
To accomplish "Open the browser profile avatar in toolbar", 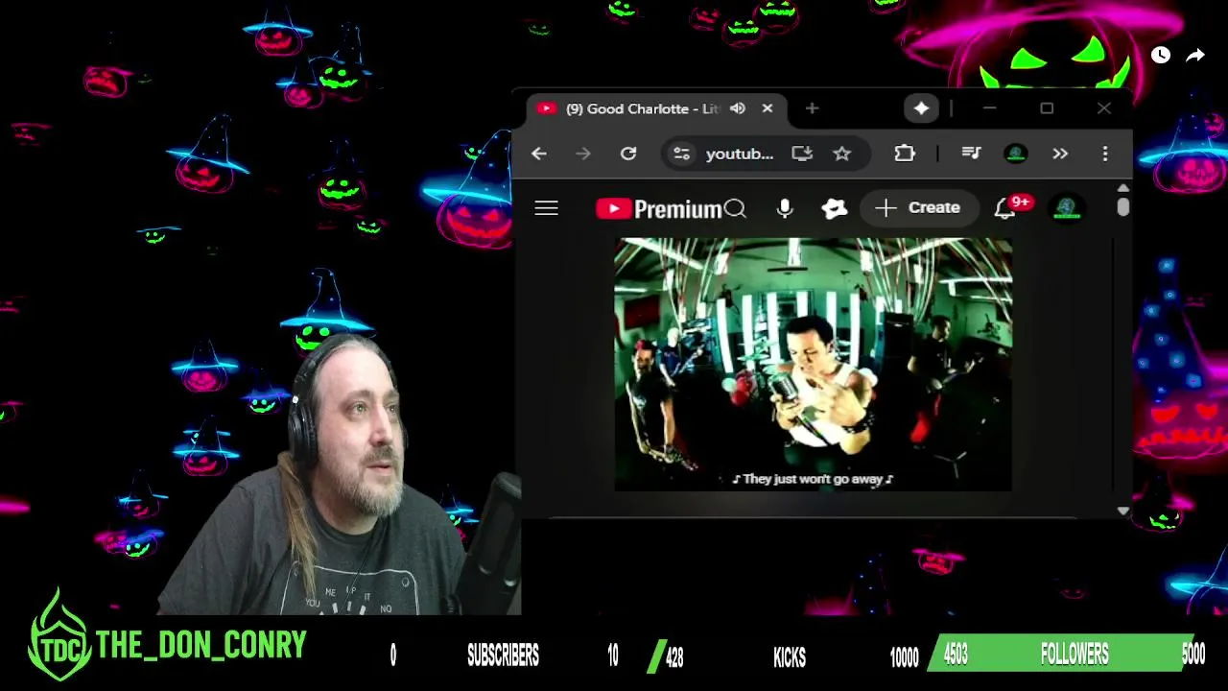I will tap(1016, 154).
